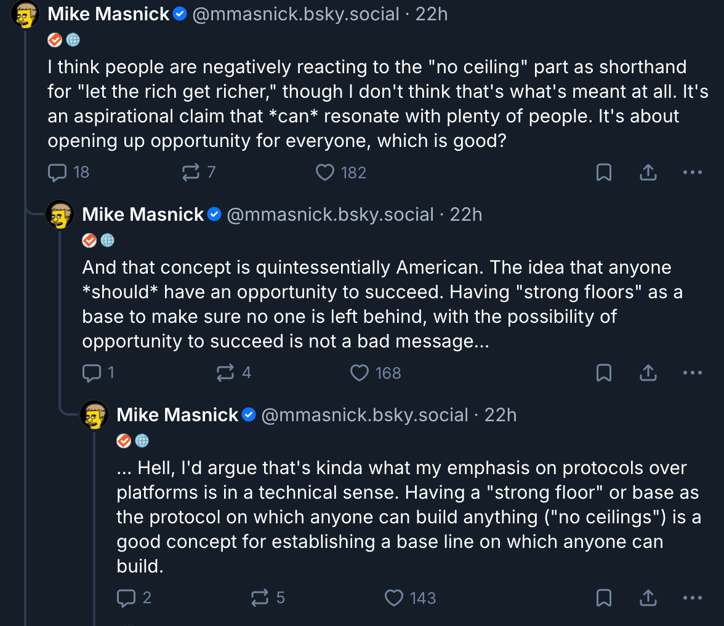Viewport: 724px width, 626px height.
Task: Open more options on third post
Action: click(x=693, y=598)
